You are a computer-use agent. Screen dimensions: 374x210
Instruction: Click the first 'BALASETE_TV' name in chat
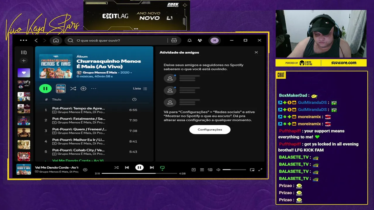(x=294, y=157)
